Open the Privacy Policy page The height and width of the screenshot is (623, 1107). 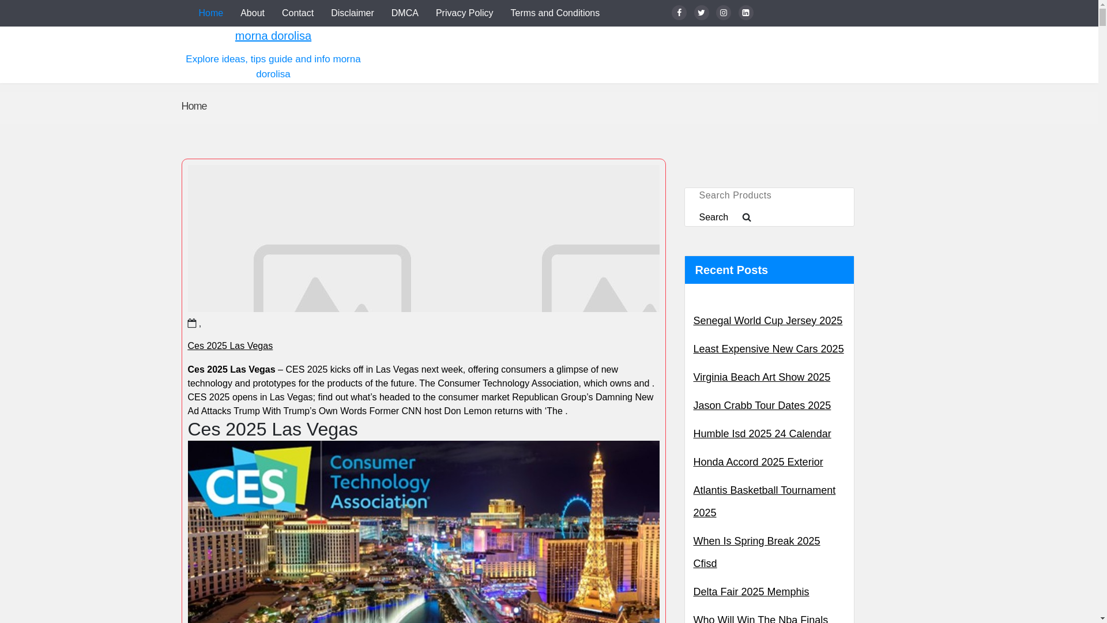[x=464, y=13]
